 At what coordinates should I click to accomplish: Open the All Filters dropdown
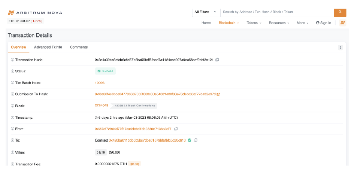click(x=205, y=12)
